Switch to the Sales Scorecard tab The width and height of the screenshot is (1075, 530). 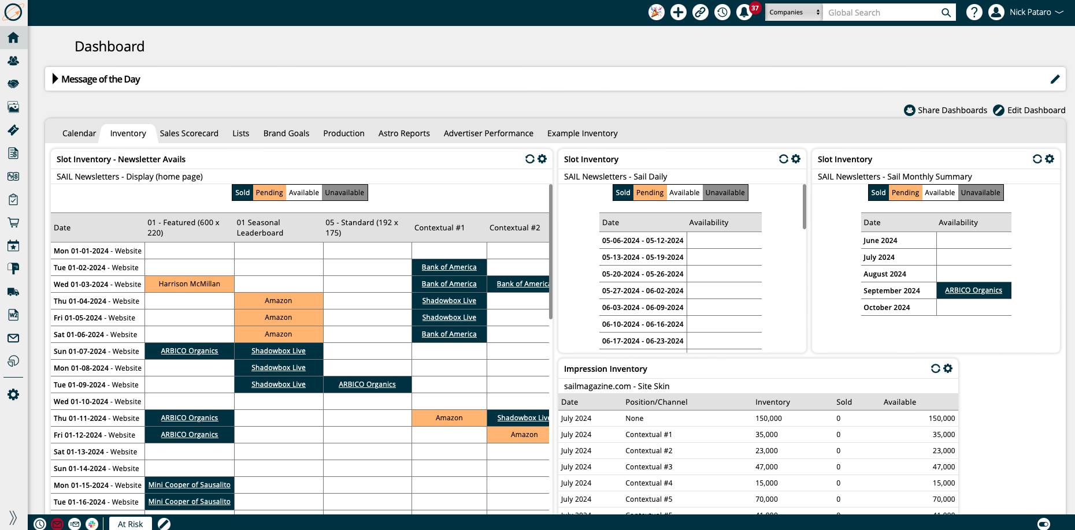pos(189,133)
